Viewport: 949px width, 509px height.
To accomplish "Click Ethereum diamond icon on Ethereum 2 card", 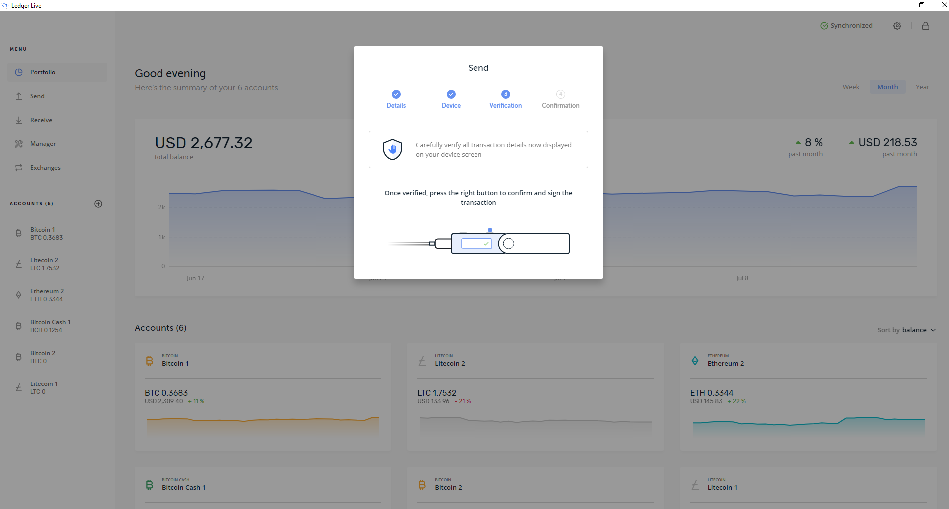I will pyautogui.click(x=695, y=361).
